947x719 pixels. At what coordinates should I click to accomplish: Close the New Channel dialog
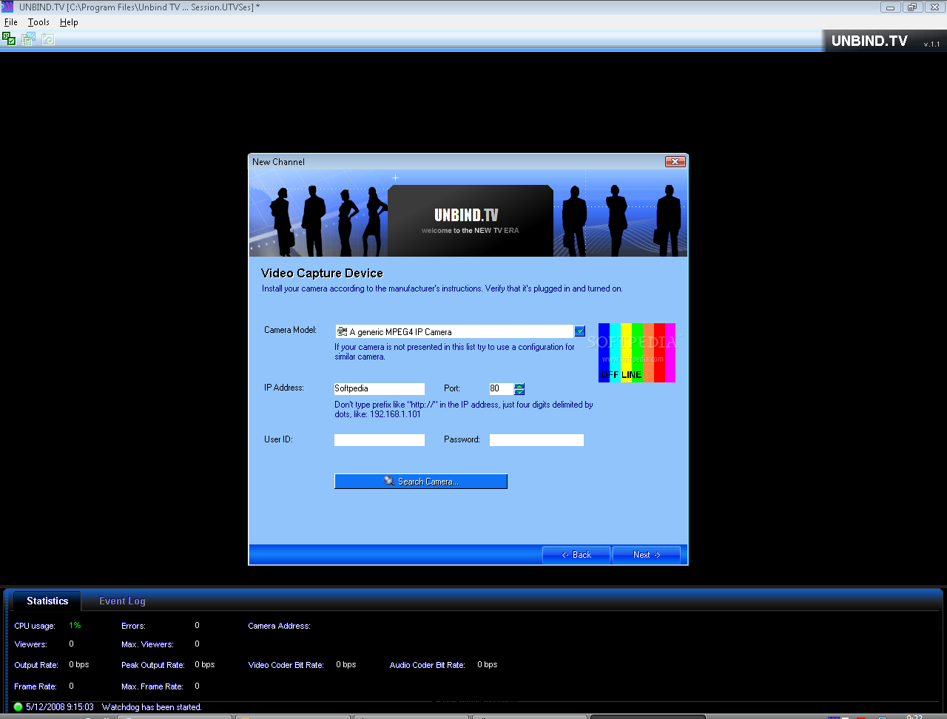click(x=675, y=161)
